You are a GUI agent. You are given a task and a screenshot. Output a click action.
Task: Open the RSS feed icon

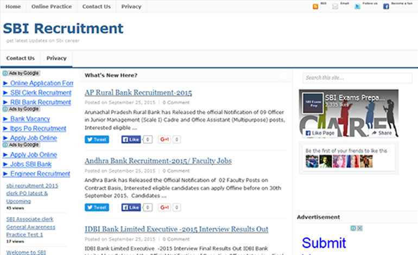pyautogui.click(x=315, y=7)
